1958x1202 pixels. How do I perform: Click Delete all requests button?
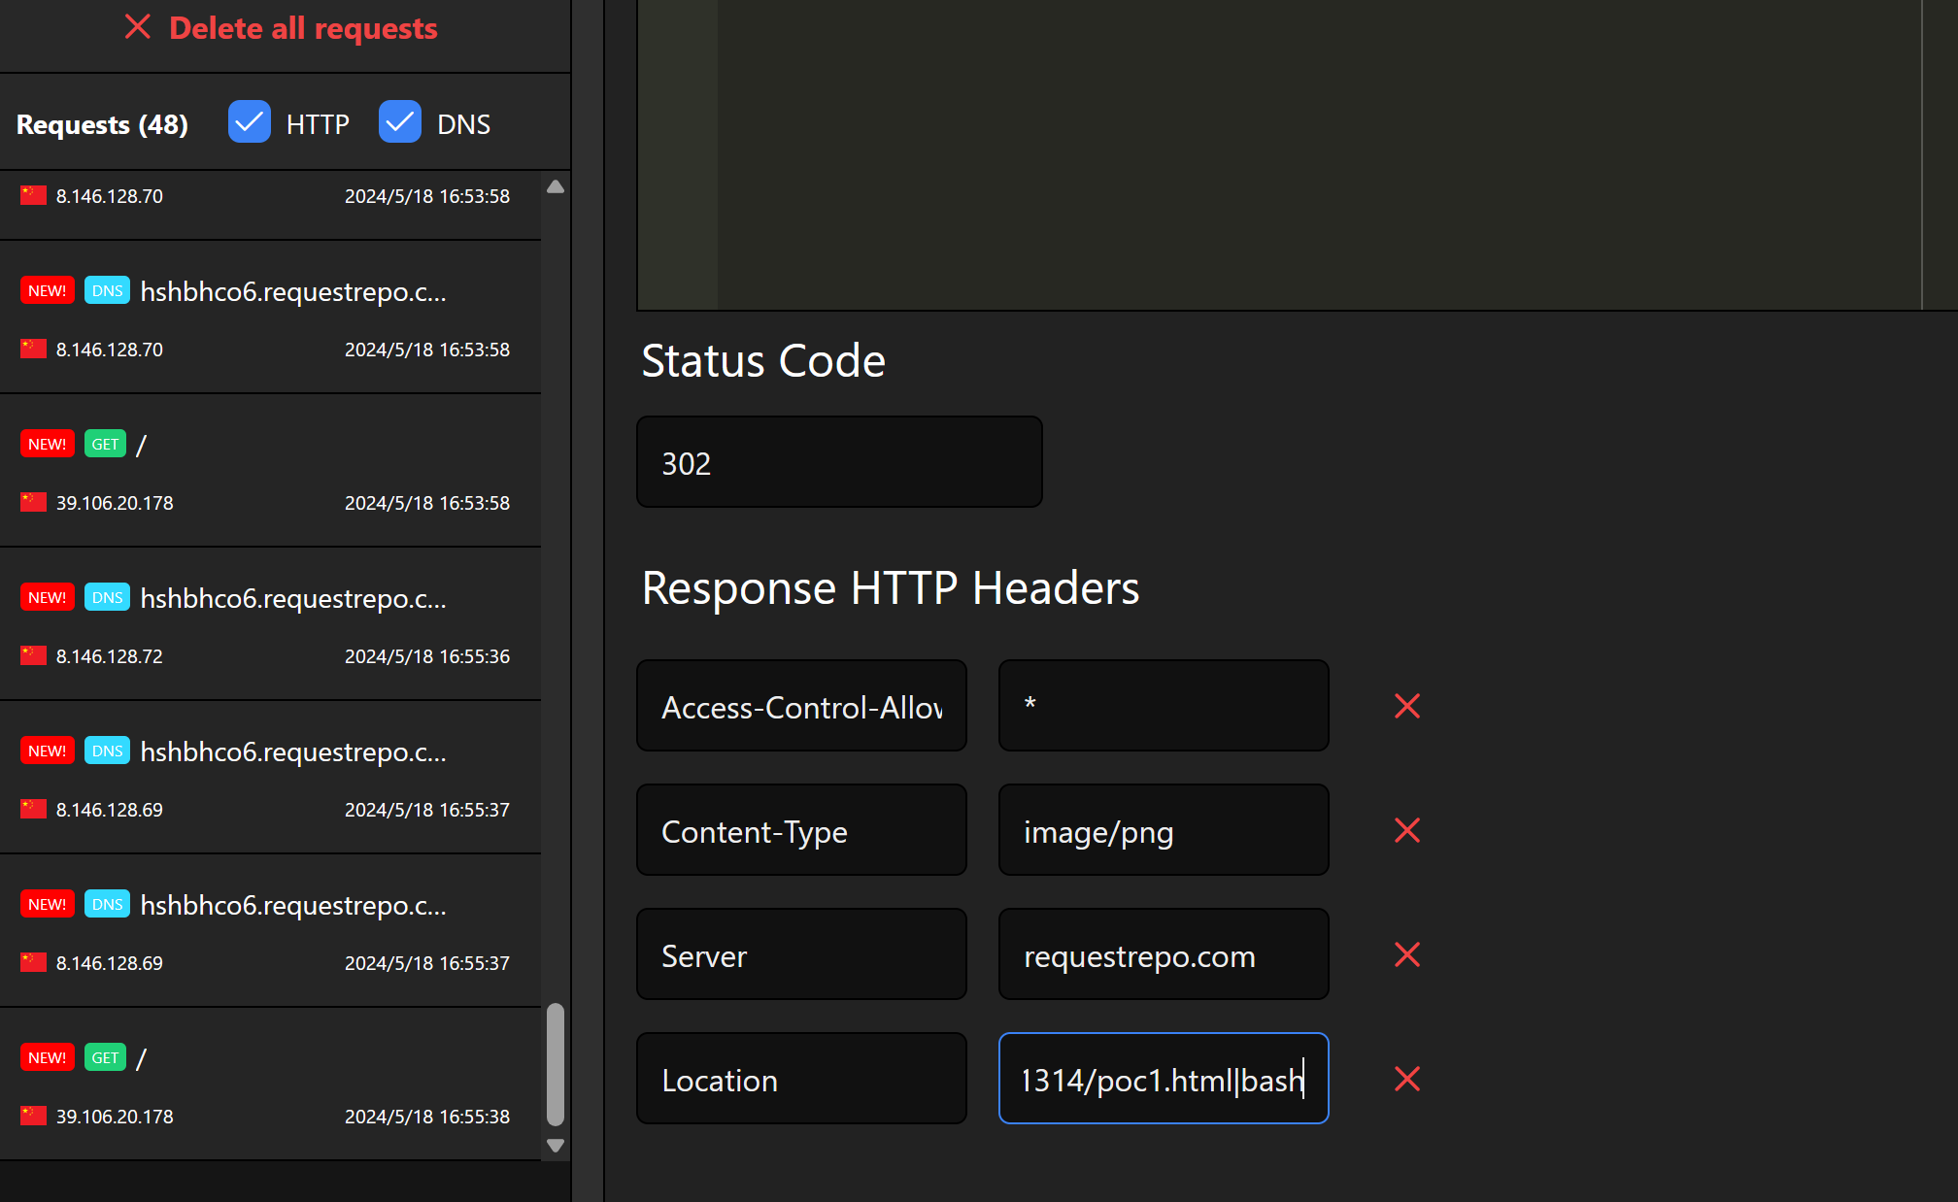pos(281,28)
